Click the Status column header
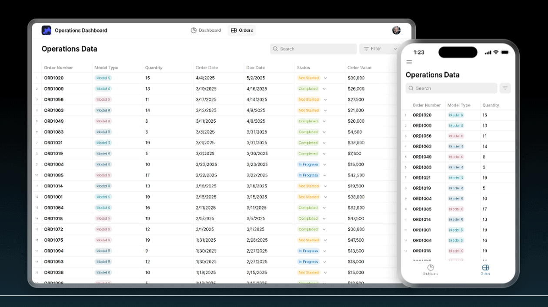The height and width of the screenshot is (307, 548). point(304,68)
